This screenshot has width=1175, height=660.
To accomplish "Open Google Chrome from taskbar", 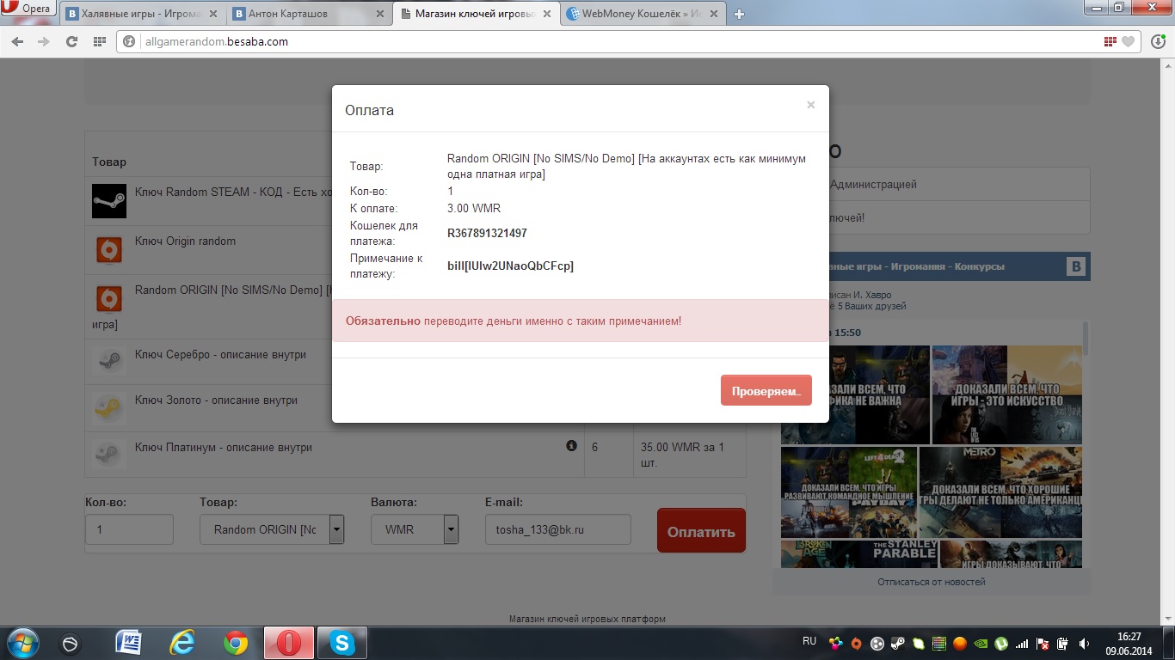I will pos(236,643).
